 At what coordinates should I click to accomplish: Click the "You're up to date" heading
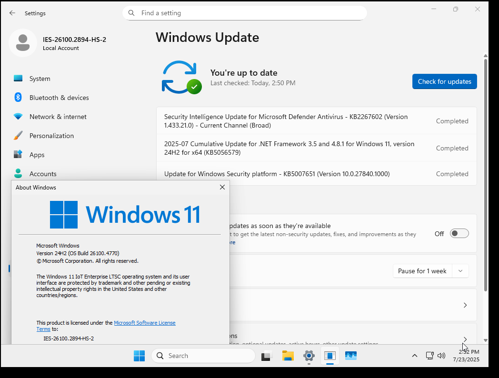coord(244,73)
